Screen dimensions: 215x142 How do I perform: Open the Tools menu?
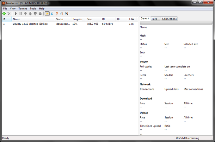33,9
